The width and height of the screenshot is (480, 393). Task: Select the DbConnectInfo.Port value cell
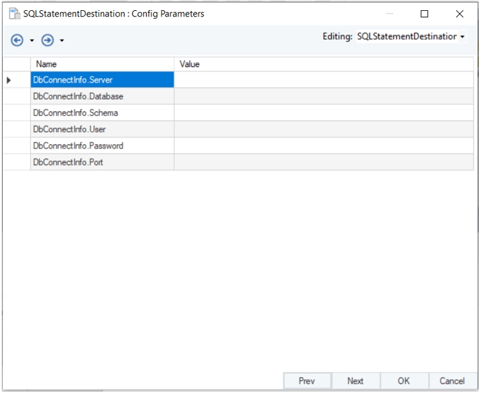pos(324,162)
